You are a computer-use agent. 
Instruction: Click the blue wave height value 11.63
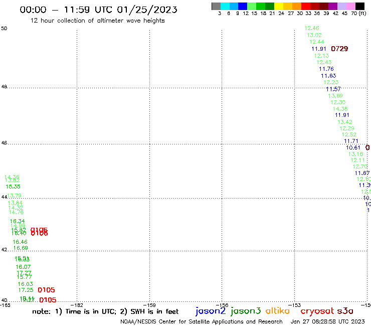click(328, 76)
